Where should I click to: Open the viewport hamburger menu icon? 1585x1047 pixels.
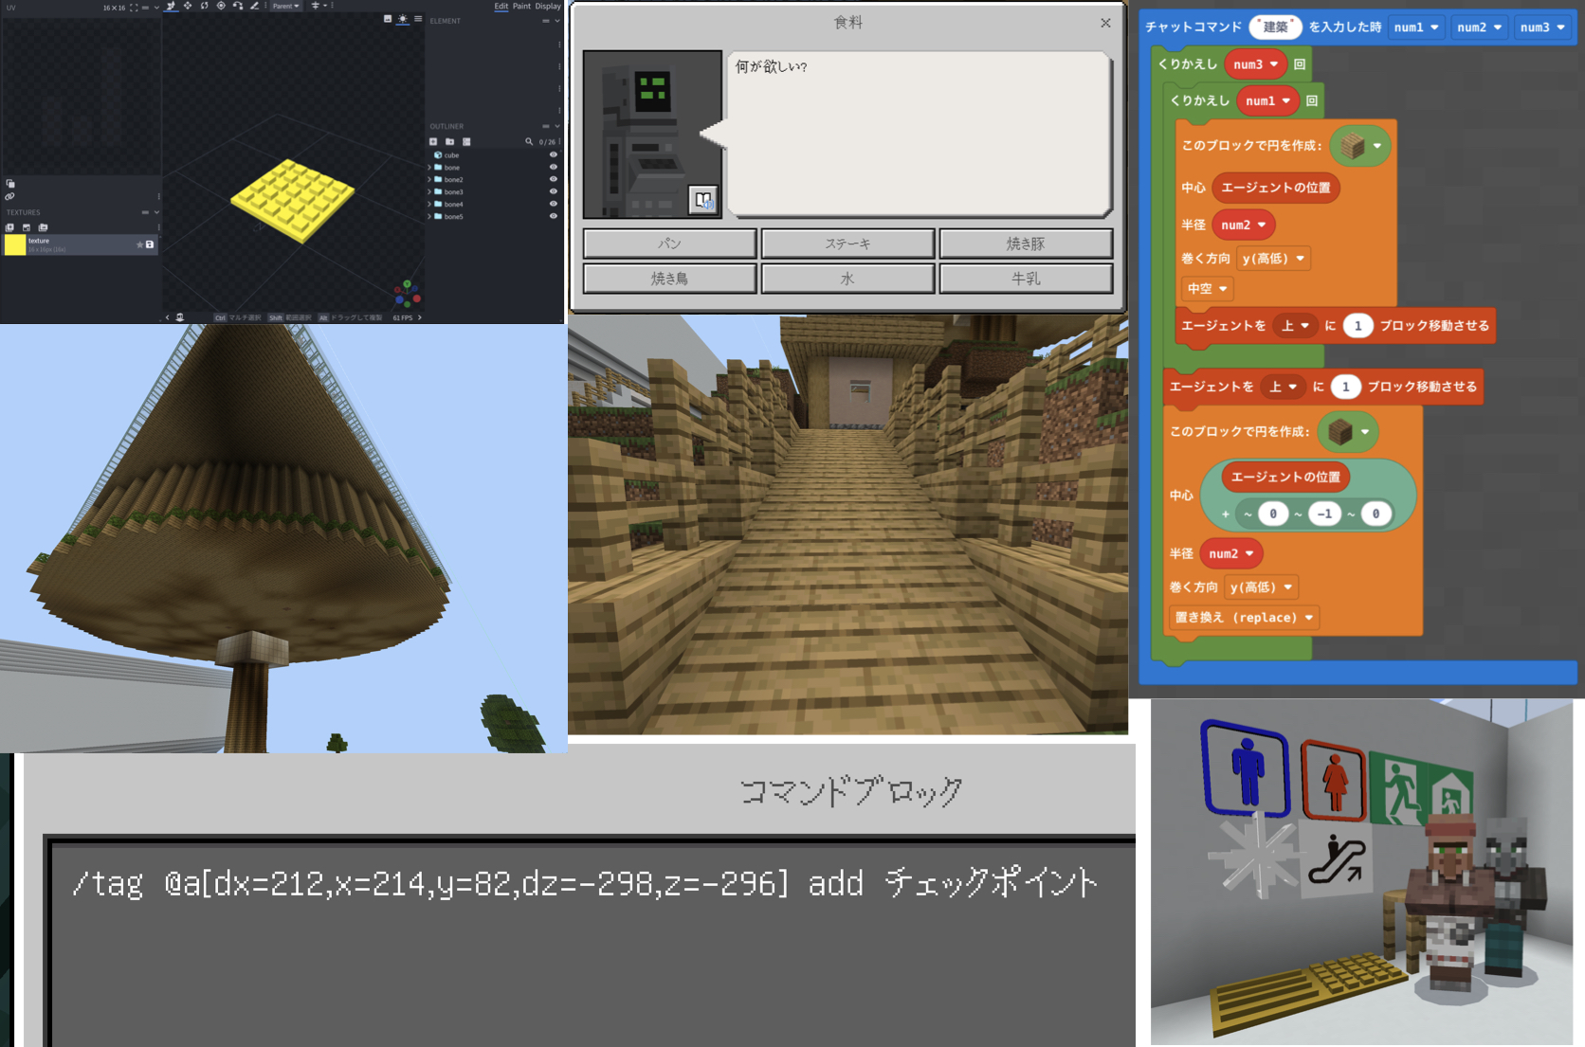(x=418, y=19)
